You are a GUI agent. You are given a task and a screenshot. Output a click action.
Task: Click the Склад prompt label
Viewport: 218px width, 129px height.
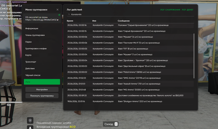coord(109,124)
